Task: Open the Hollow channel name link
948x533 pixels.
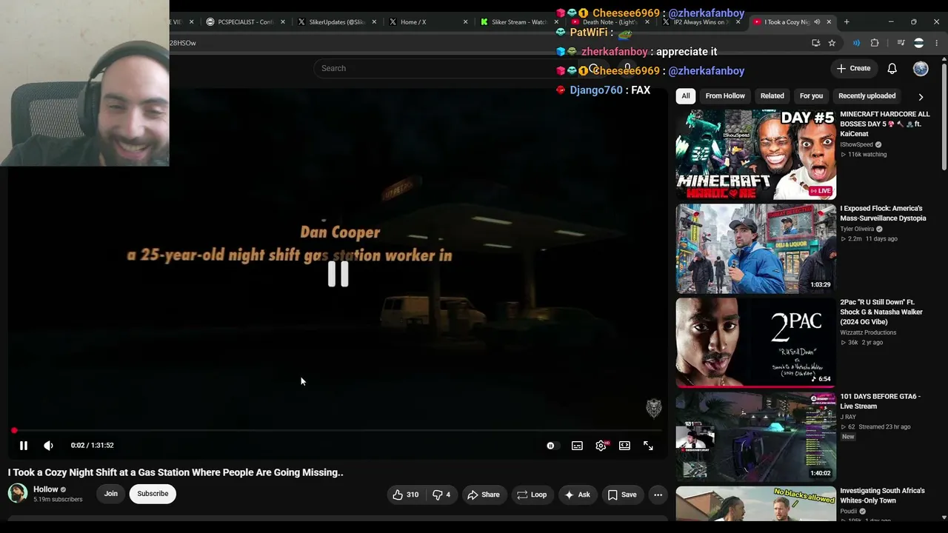Action: [45, 489]
